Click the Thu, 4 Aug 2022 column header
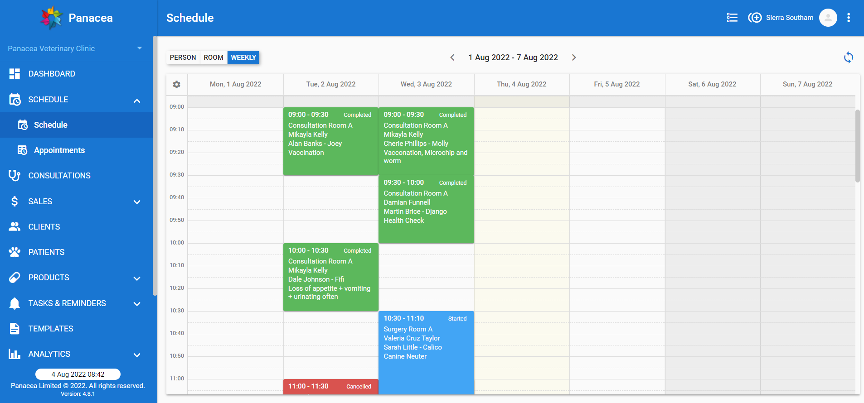This screenshot has width=864, height=403. [522, 84]
